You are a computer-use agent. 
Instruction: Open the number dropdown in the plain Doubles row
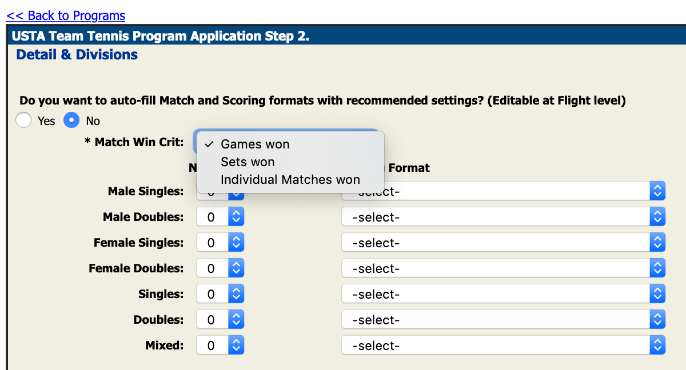pos(220,320)
